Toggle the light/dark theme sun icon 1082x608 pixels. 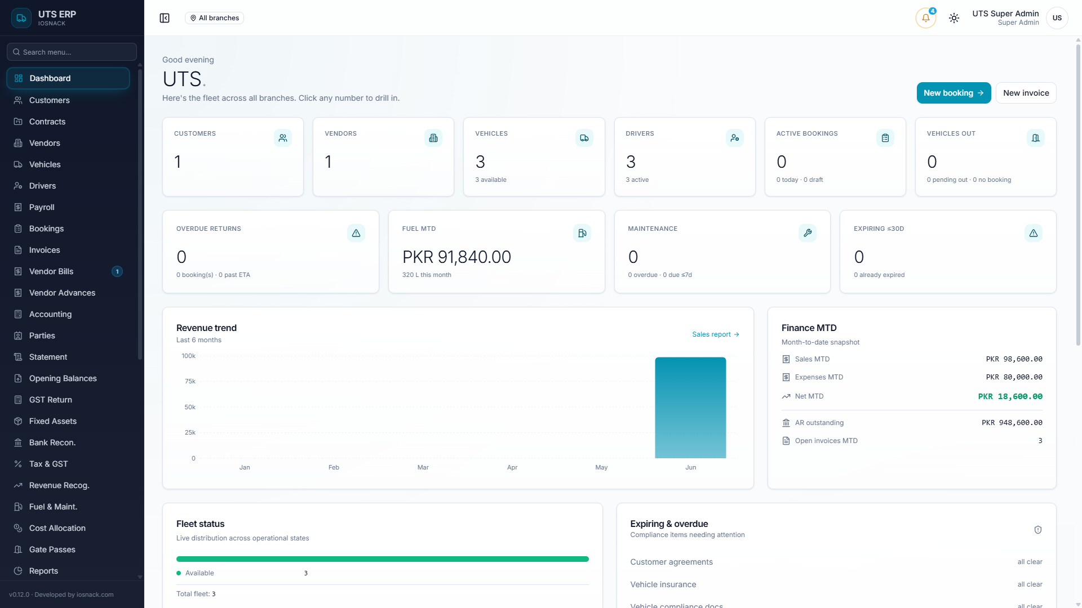[x=954, y=18]
